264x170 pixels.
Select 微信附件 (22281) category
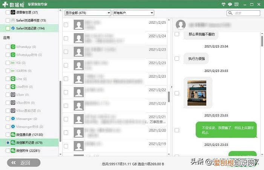[29, 150]
